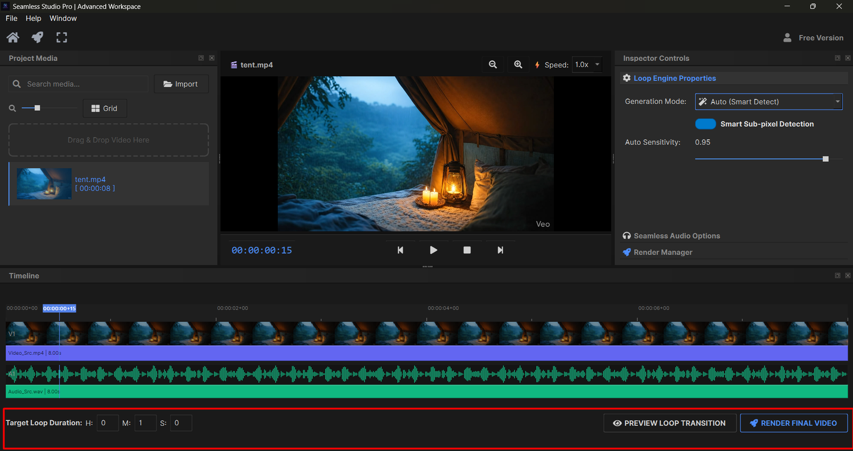
Task: Float the Timeline panel
Action: coord(838,275)
